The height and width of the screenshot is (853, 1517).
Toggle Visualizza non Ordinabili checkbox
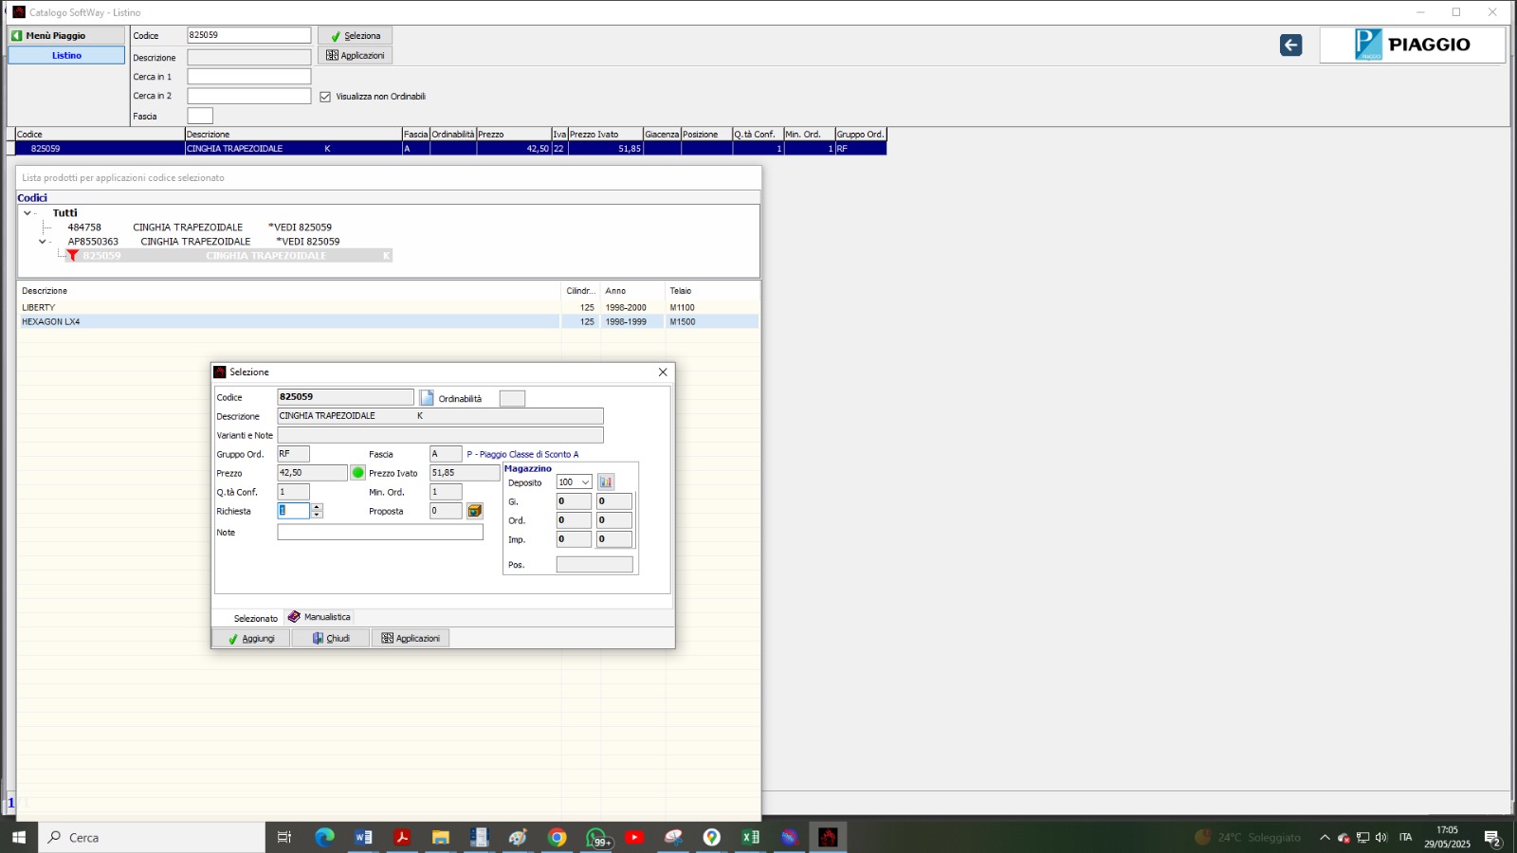coord(325,97)
